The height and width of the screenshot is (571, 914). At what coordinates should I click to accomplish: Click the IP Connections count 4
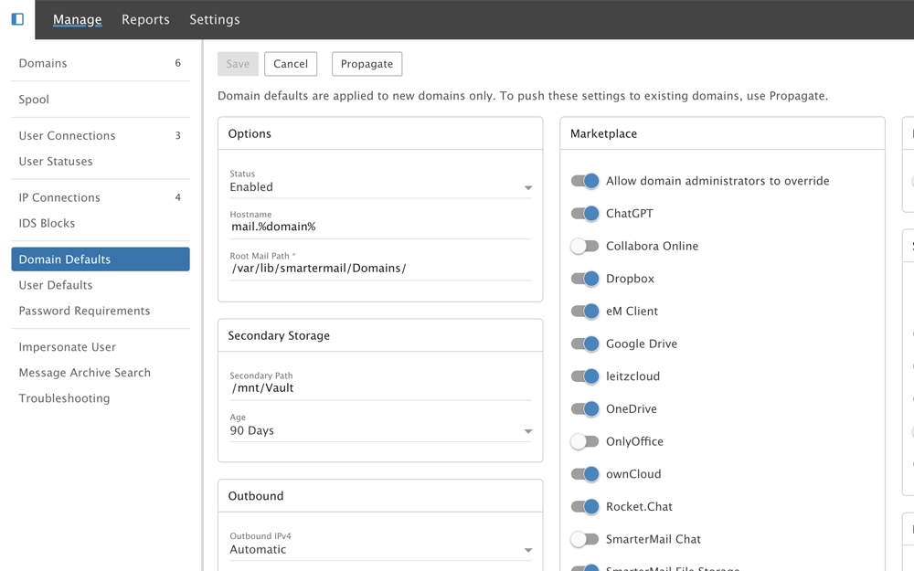click(x=178, y=197)
